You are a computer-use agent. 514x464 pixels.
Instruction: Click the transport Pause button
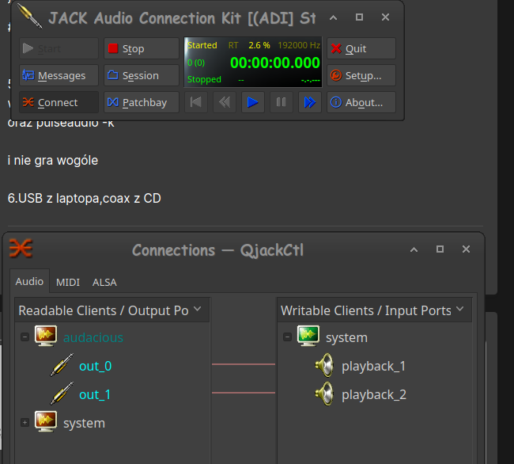click(x=282, y=102)
